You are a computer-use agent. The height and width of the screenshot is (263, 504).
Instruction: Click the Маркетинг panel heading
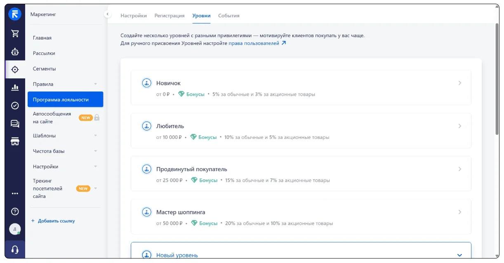point(43,14)
